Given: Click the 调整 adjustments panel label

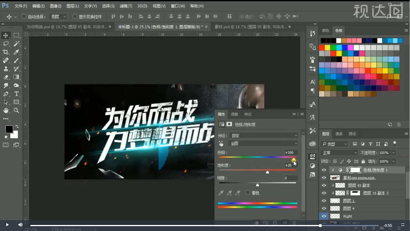Looking at the screenshot, I should tap(234, 114).
